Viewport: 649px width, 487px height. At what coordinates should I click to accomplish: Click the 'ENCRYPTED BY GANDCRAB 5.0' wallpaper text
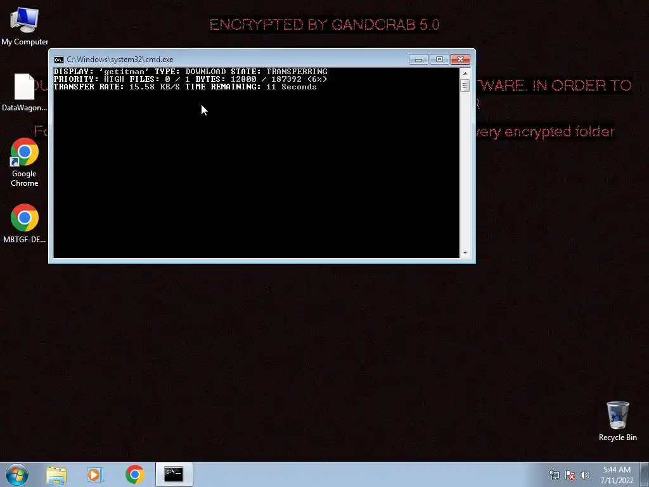324,25
